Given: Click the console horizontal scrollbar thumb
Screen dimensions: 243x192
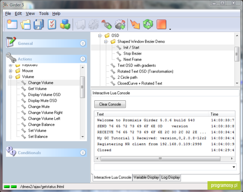Looking at the screenshot, I should point(160,158).
